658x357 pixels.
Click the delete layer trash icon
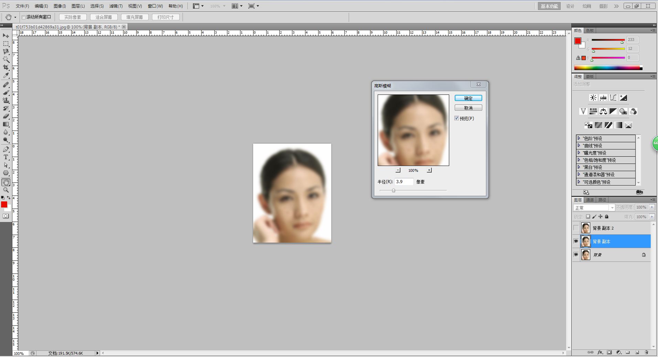coord(646,352)
